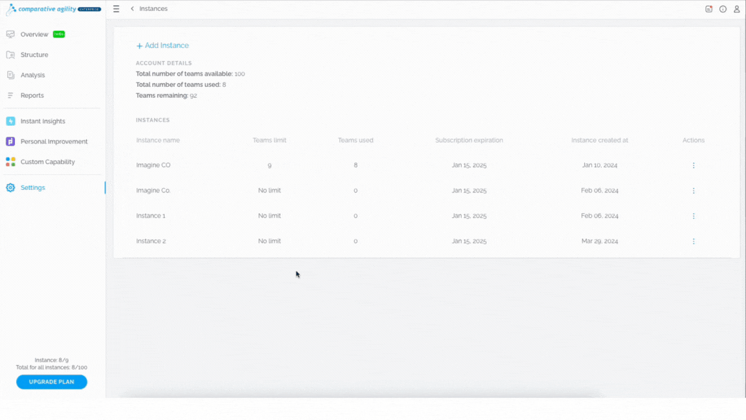This screenshot has height=420, width=746.
Task: Open the Reports menu item
Action: 32,96
